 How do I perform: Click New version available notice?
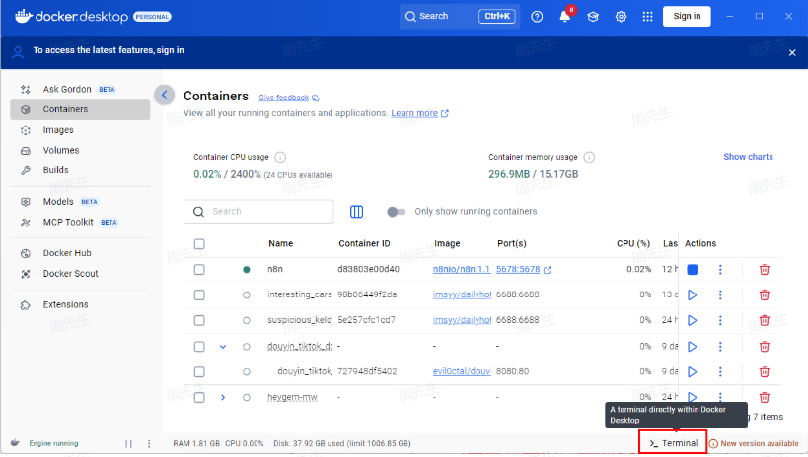754,443
